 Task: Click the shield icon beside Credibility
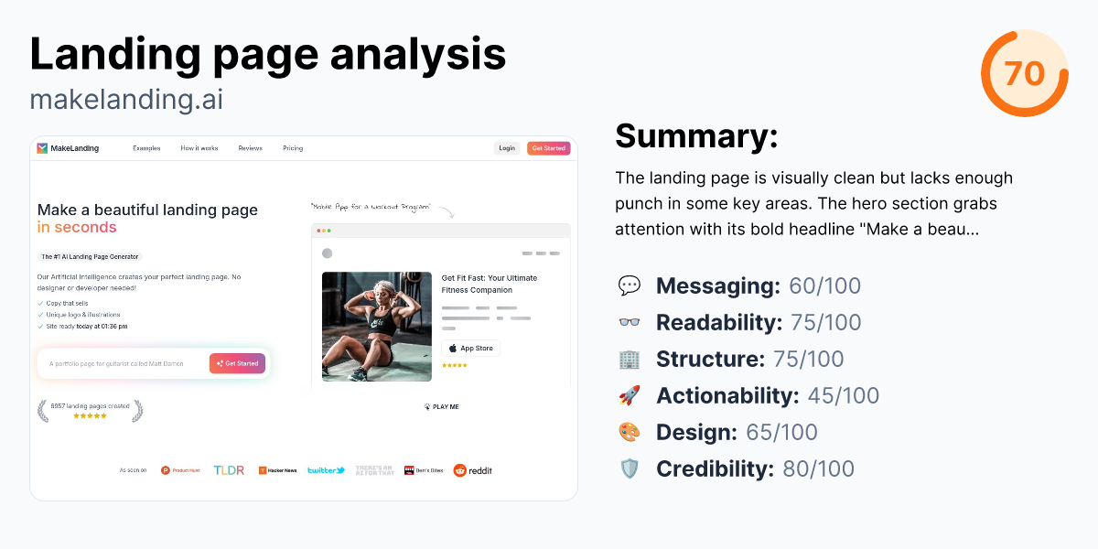[x=630, y=468]
